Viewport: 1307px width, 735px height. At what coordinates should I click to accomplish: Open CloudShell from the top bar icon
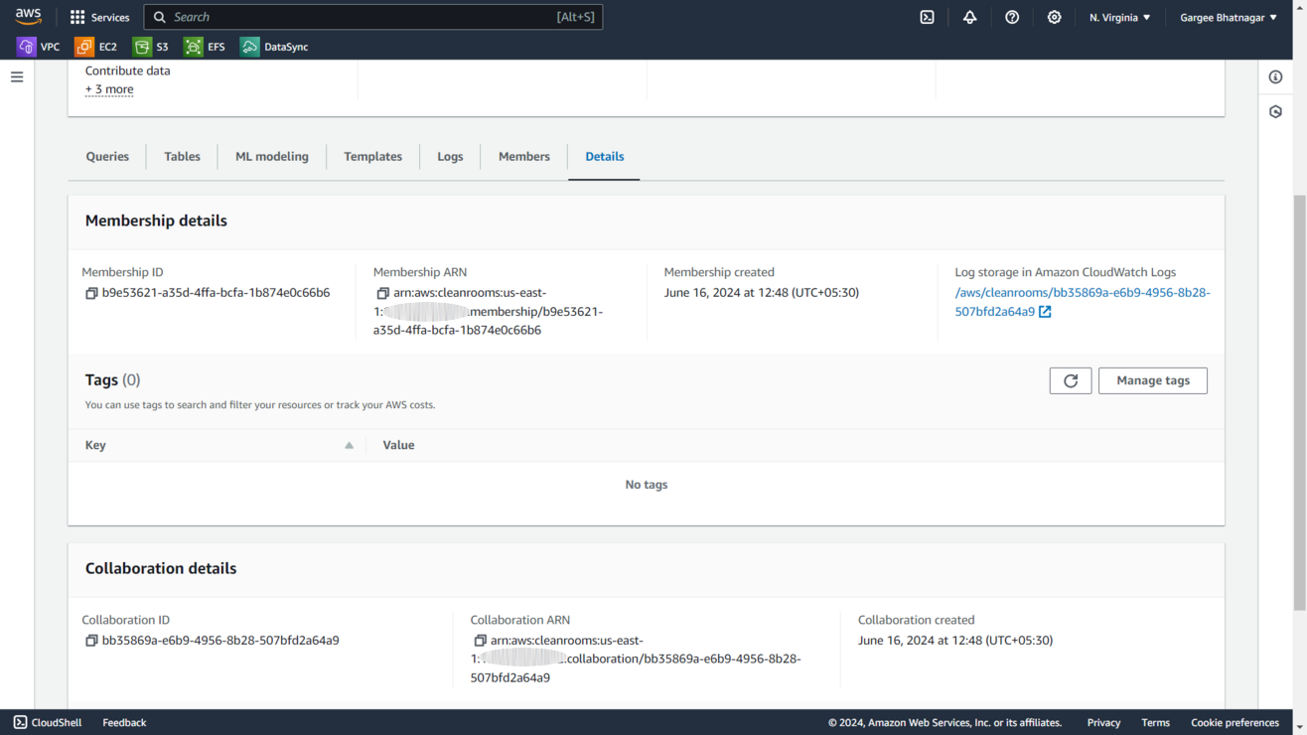(x=927, y=17)
